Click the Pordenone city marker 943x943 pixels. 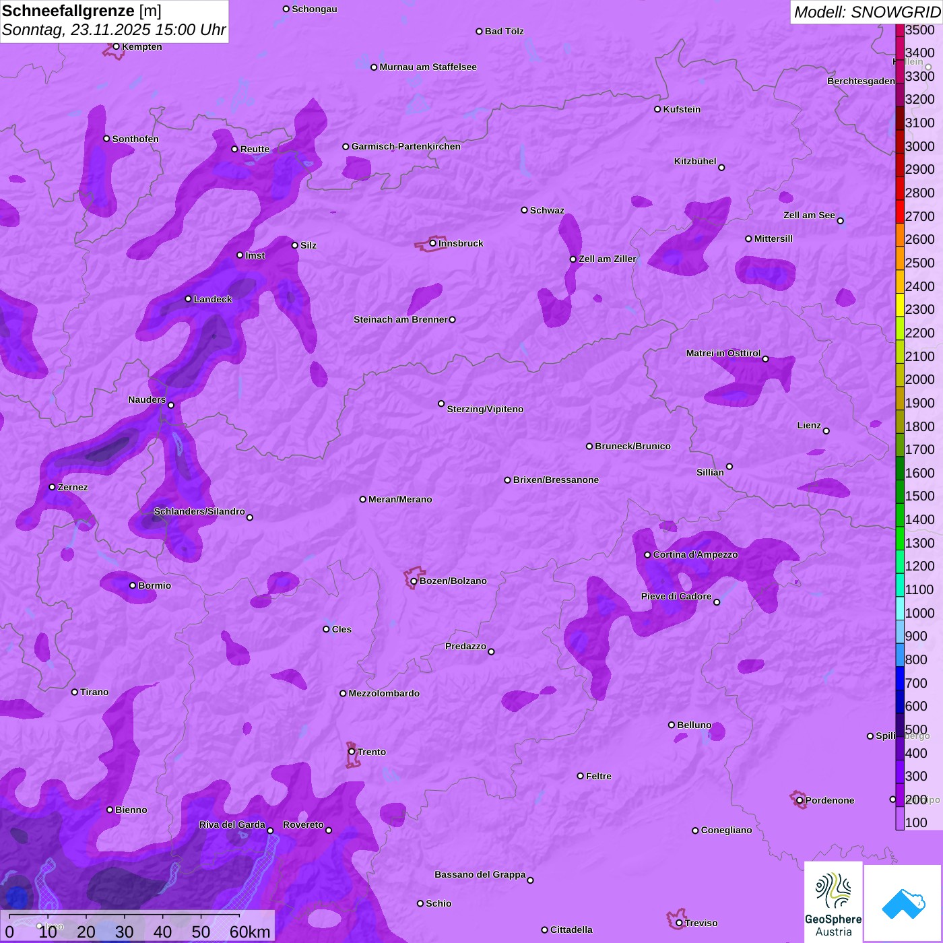coord(800,800)
